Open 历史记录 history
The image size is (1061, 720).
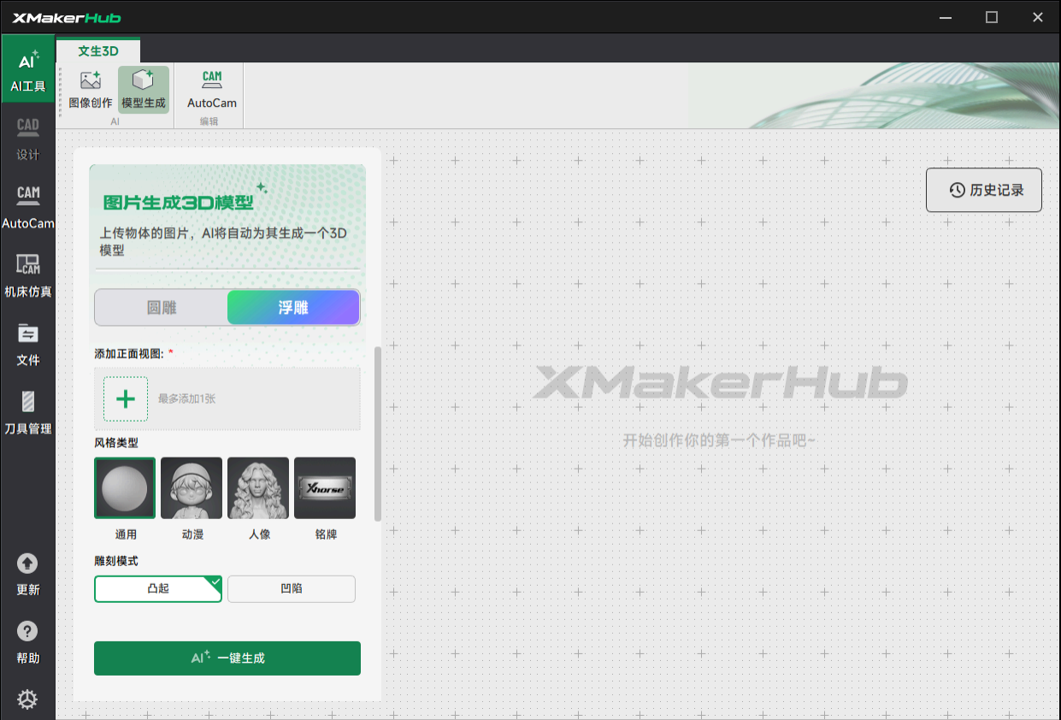coord(984,190)
